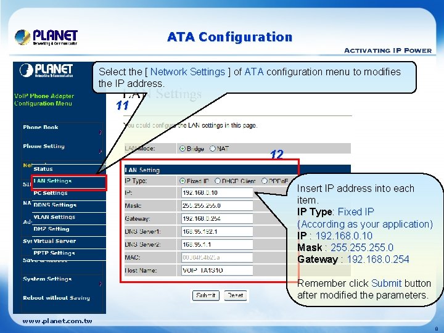This screenshot has height=333, width=444.
Task: Click the 'ATA Configuration' slide title
Action: click(x=229, y=37)
